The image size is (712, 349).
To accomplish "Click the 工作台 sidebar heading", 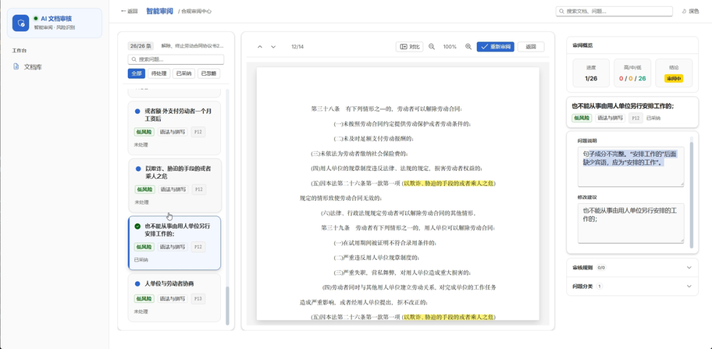I will 19,50.
